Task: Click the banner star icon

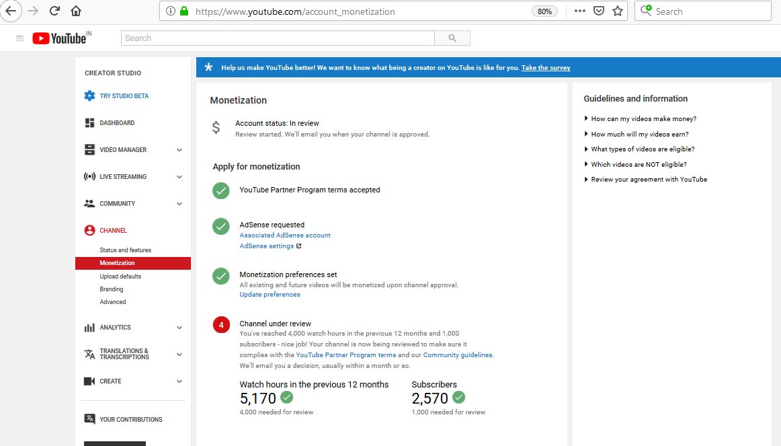Action: point(209,67)
